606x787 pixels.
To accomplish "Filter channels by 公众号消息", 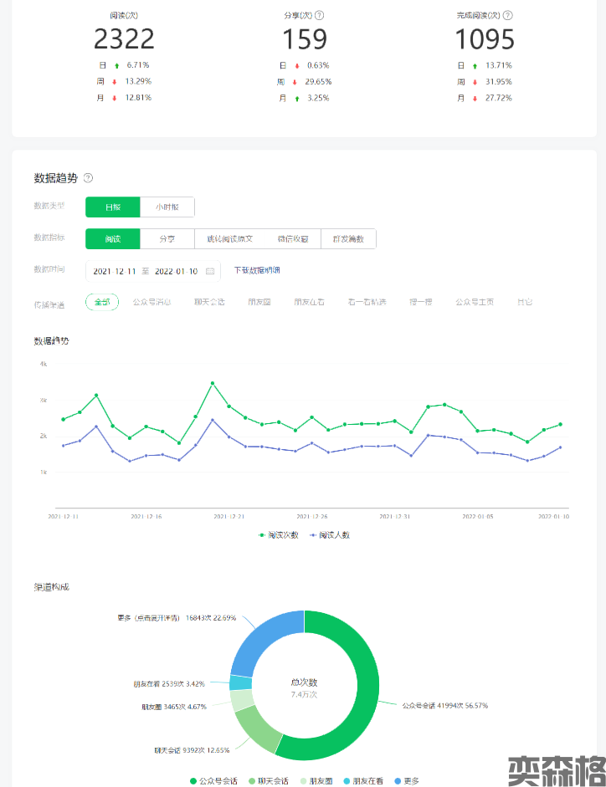I will point(152,302).
